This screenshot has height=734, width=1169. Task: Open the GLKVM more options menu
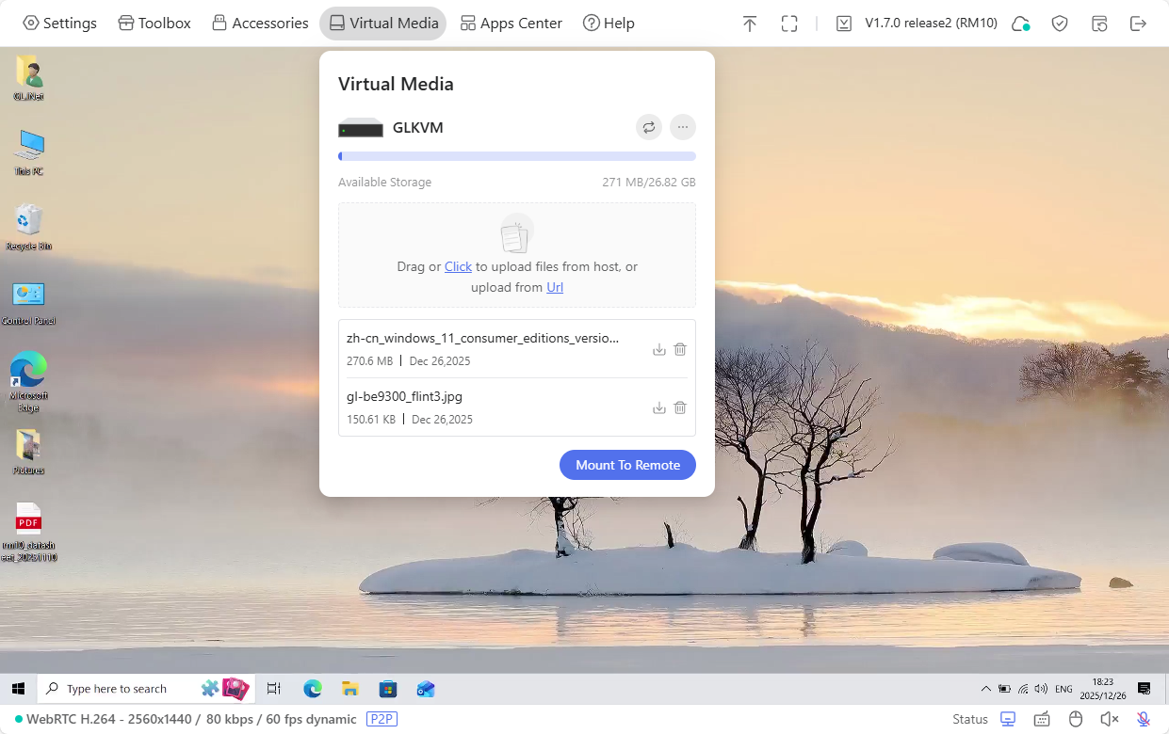point(682,127)
